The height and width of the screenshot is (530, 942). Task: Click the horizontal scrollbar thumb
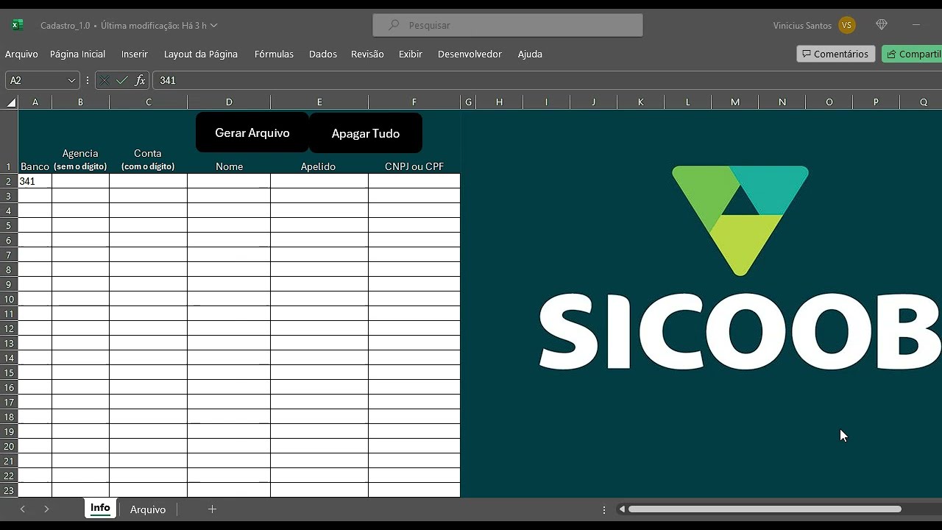(765, 509)
